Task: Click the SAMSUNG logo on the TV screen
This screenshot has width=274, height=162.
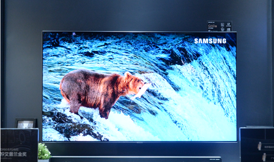Action: coord(210,41)
